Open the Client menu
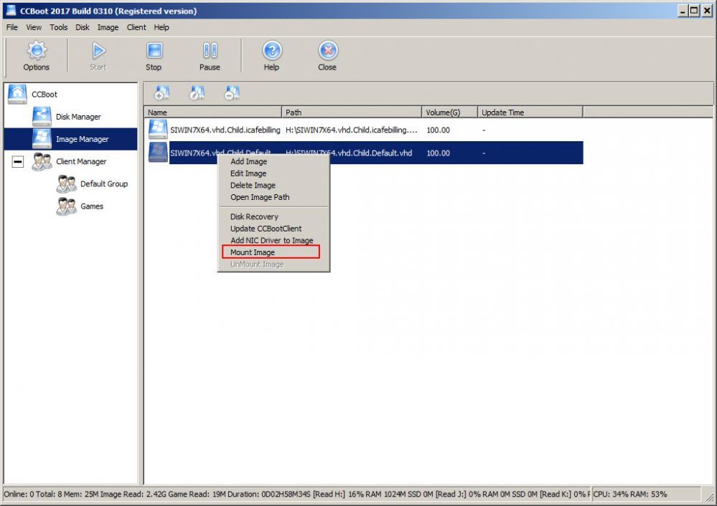The height and width of the screenshot is (506, 717). point(136,27)
